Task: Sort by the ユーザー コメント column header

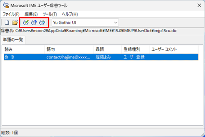Action: click(174, 49)
